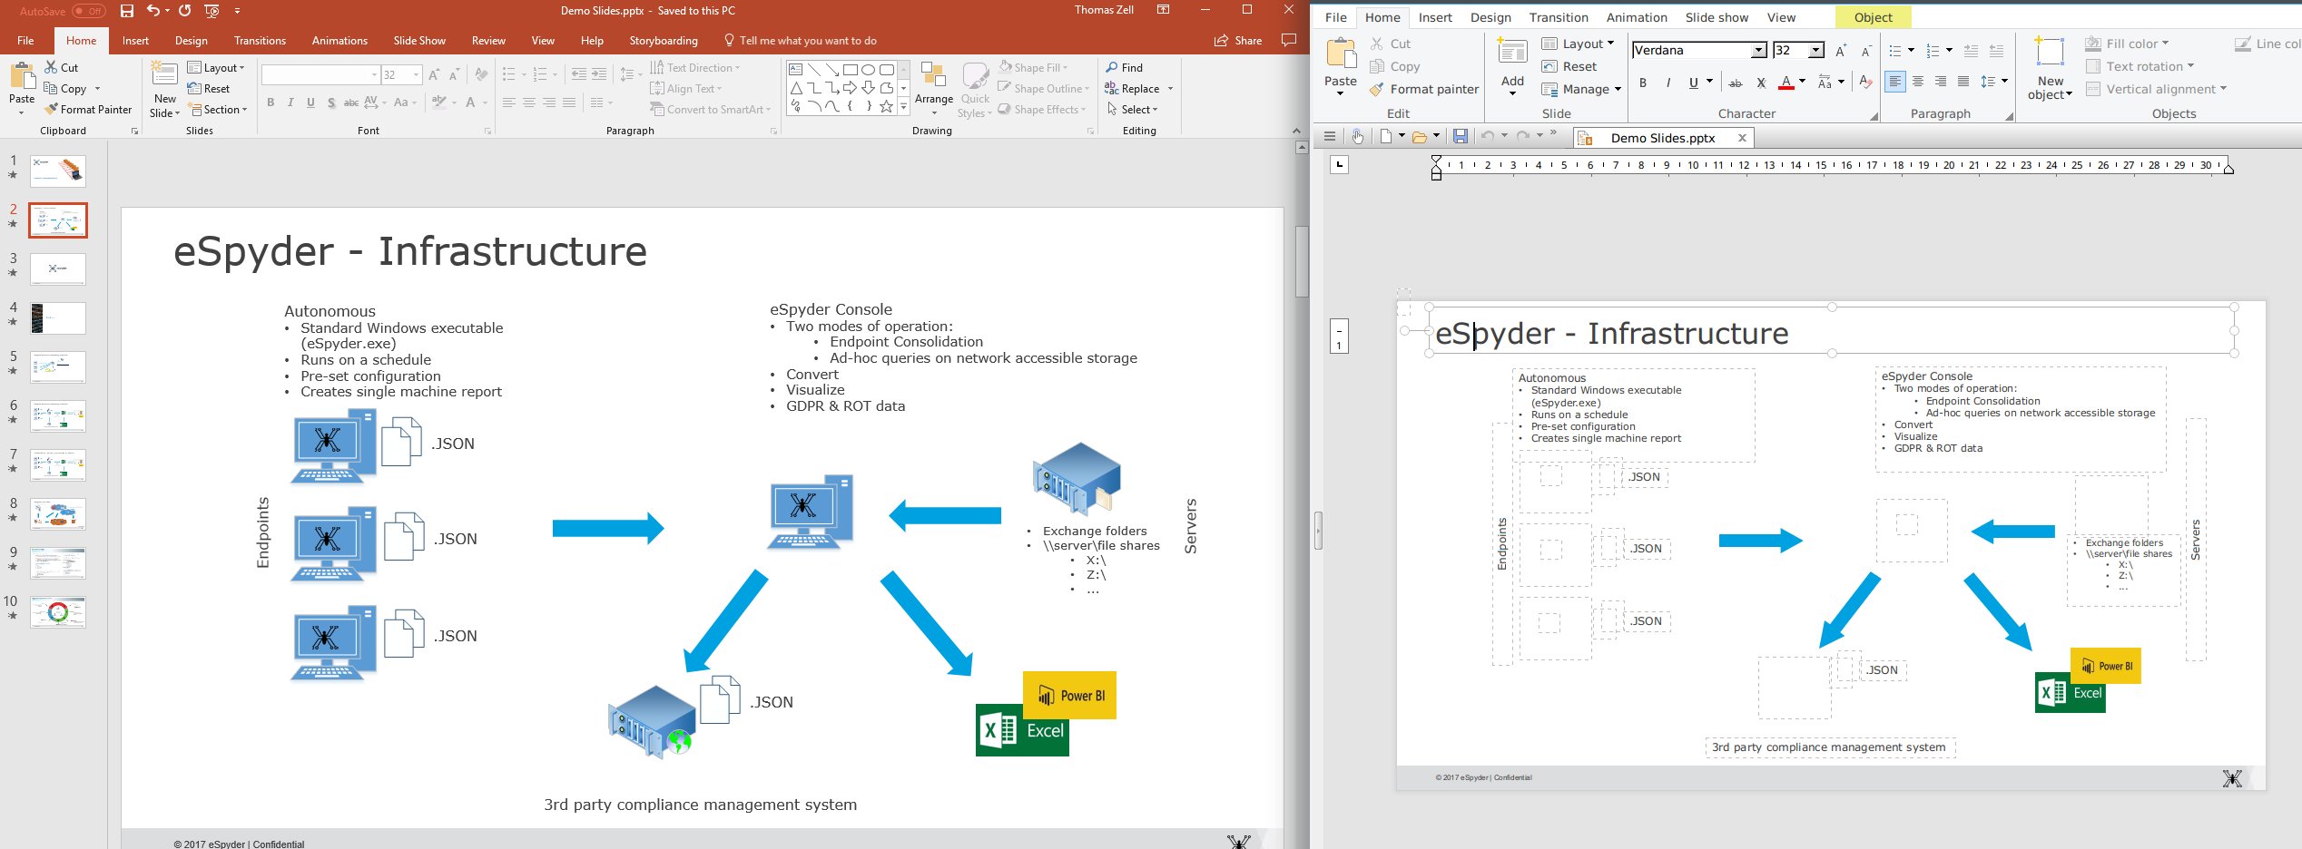Screen dimensions: 2302x849
Task: Click the red font color swatch in Presentations
Action: [1786, 83]
